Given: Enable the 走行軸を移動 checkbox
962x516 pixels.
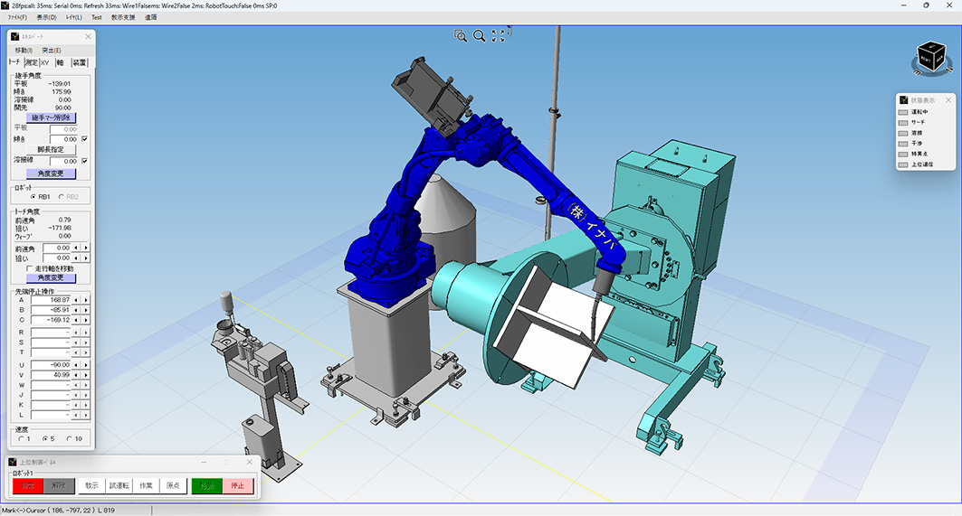Looking at the screenshot, I should pyautogui.click(x=30, y=268).
